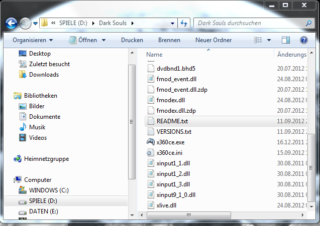Select file xinput1_3.dll
The image size is (320, 226).
point(173,184)
